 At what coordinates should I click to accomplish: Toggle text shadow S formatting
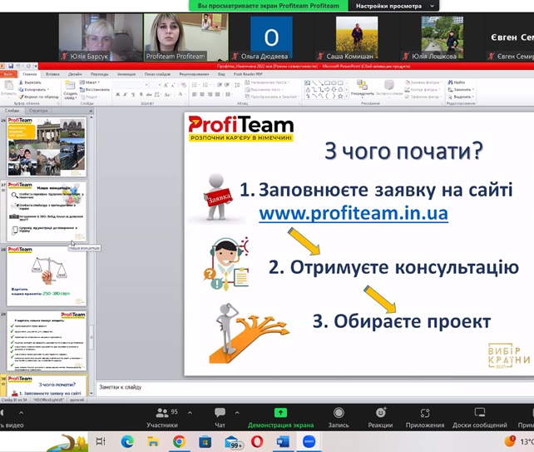(x=141, y=94)
